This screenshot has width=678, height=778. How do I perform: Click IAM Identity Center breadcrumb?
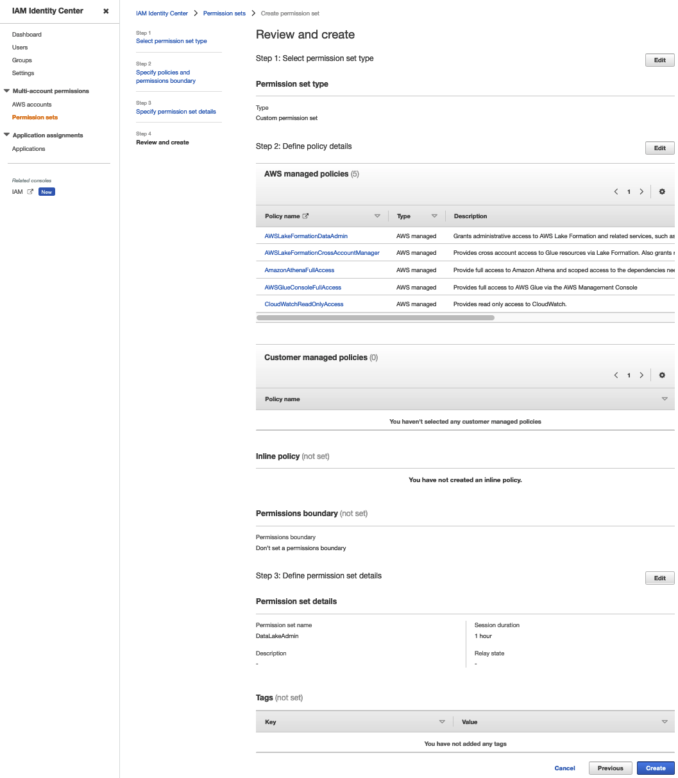pyautogui.click(x=162, y=13)
